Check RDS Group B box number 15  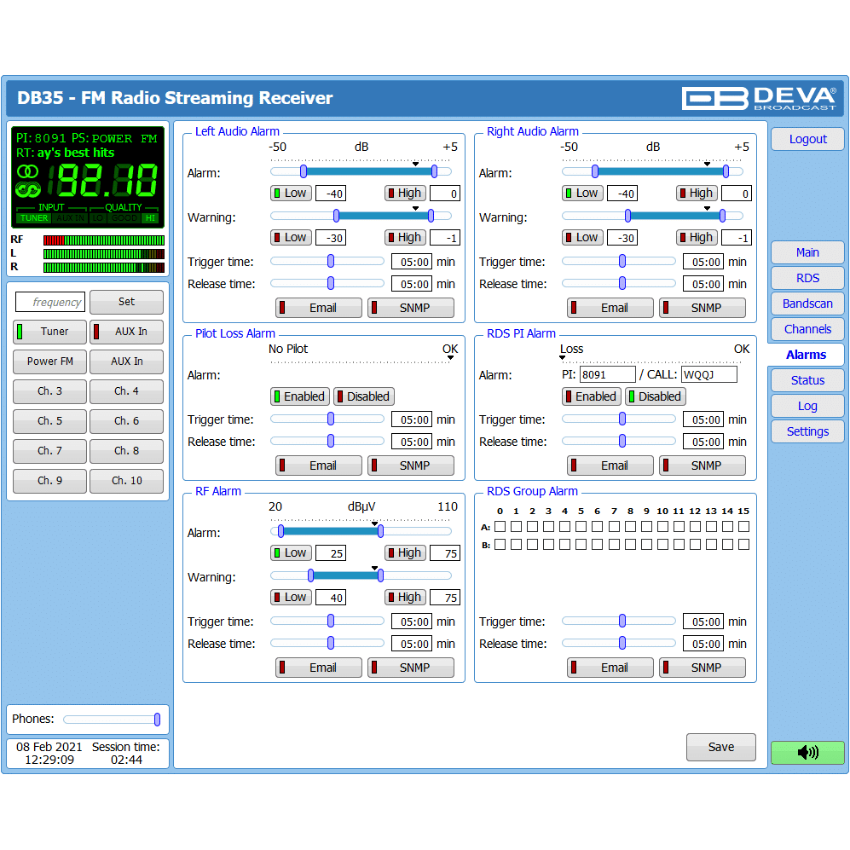click(743, 544)
